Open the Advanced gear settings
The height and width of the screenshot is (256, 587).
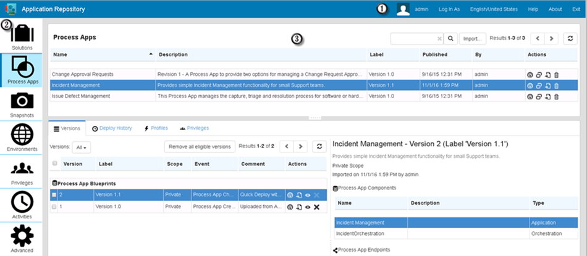(x=22, y=239)
